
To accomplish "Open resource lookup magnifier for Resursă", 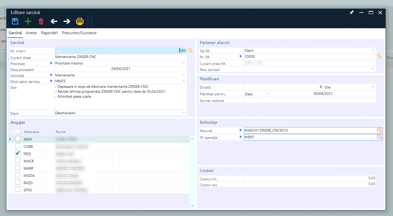I will coord(379,130).
